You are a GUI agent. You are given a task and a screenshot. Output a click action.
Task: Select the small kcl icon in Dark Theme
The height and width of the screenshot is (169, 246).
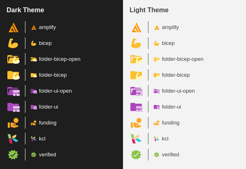tap(34, 139)
